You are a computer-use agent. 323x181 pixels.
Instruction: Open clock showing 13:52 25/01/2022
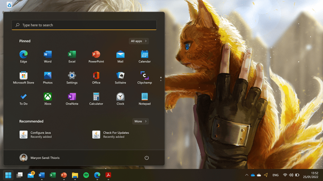coord(310,175)
